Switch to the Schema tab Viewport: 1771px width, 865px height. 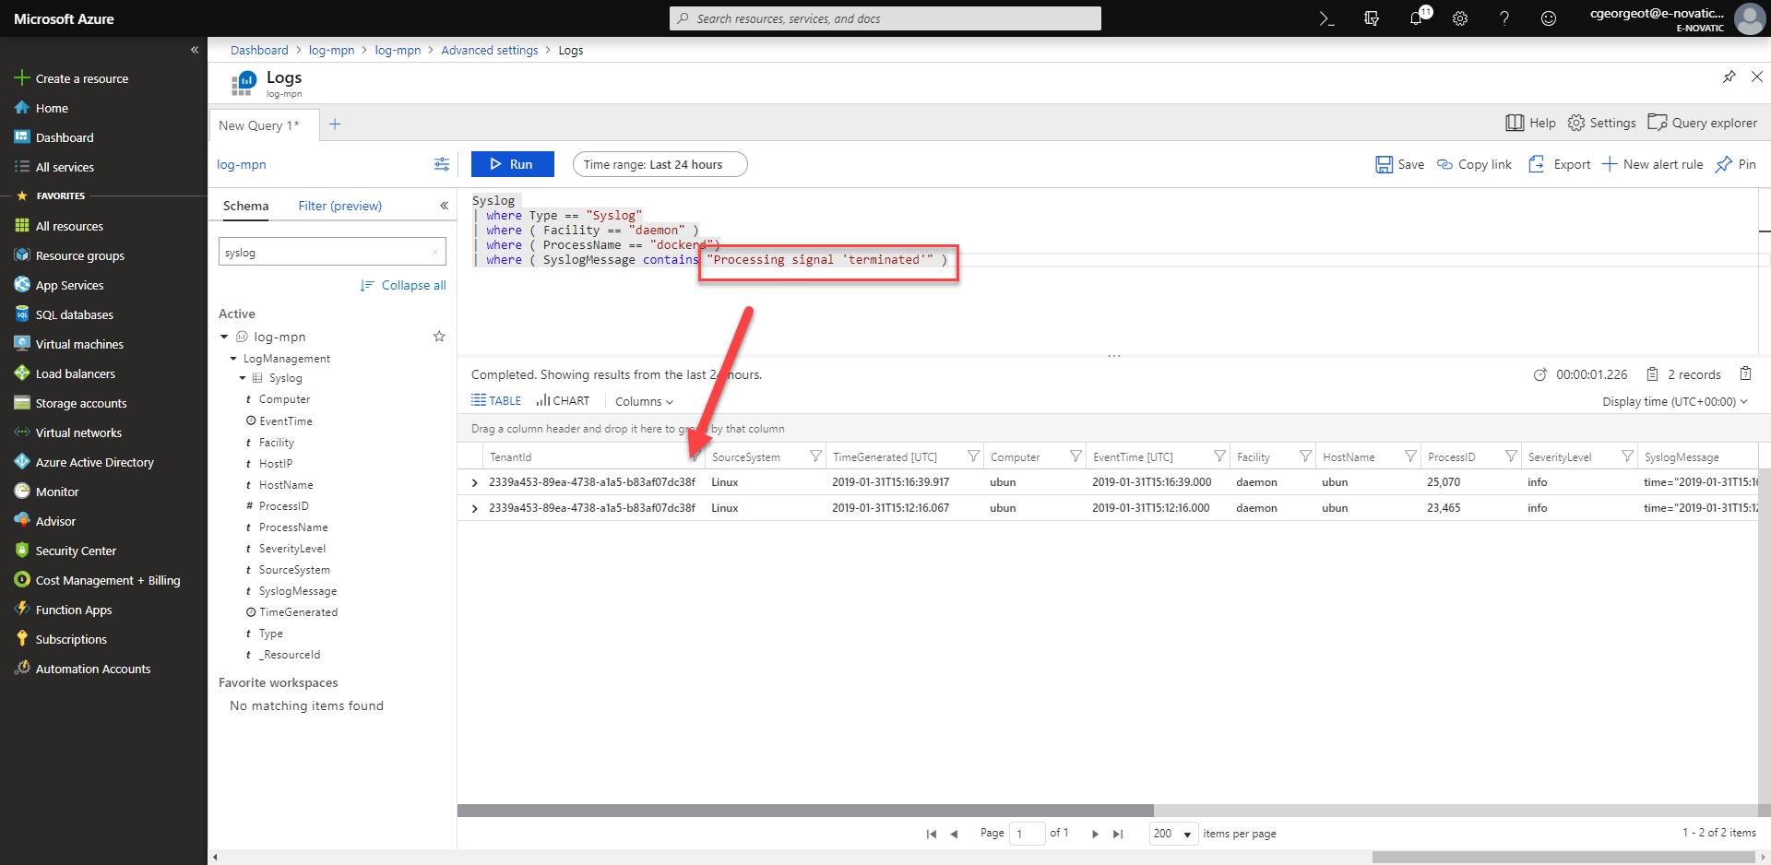click(245, 206)
